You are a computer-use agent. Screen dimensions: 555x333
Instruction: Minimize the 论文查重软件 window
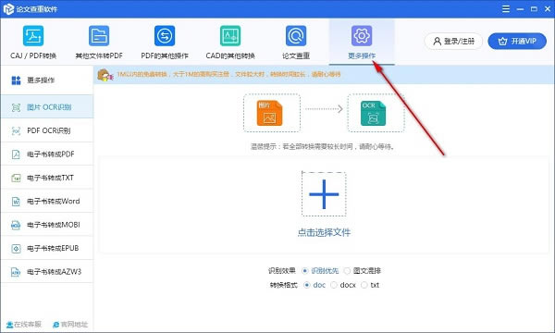520,9
